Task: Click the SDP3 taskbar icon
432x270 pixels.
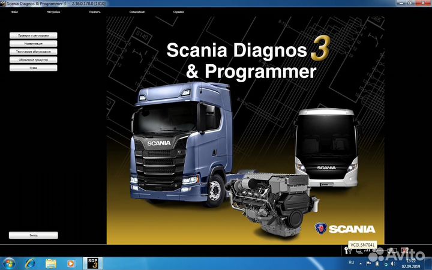Action: tap(93, 263)
